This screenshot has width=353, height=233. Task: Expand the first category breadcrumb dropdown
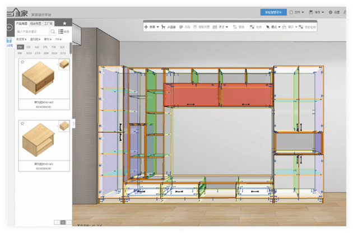pos(21,40)
